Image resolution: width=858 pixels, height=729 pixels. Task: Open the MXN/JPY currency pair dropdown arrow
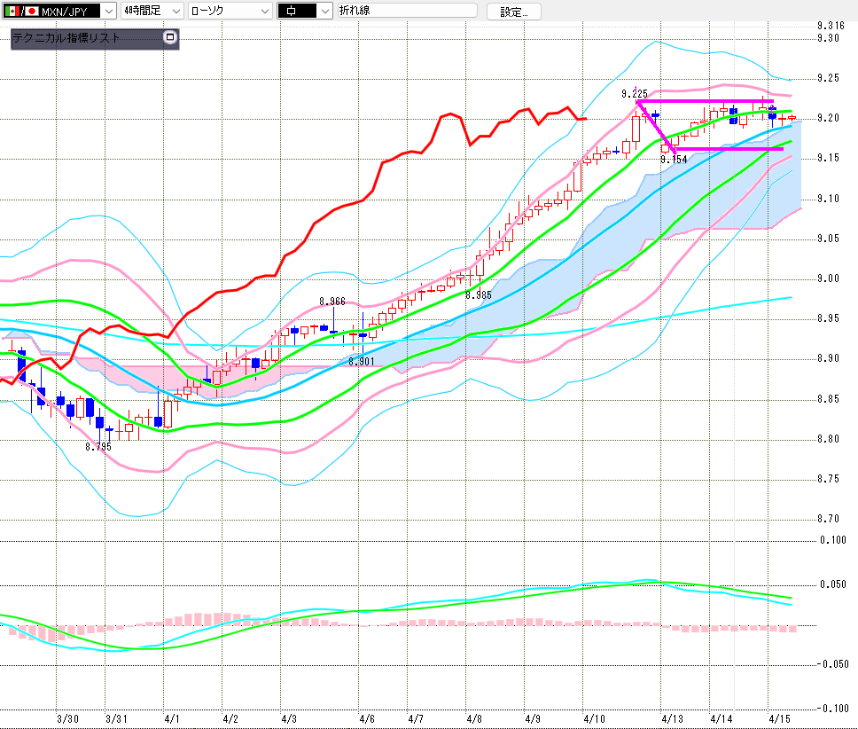[x=108, y=11]
